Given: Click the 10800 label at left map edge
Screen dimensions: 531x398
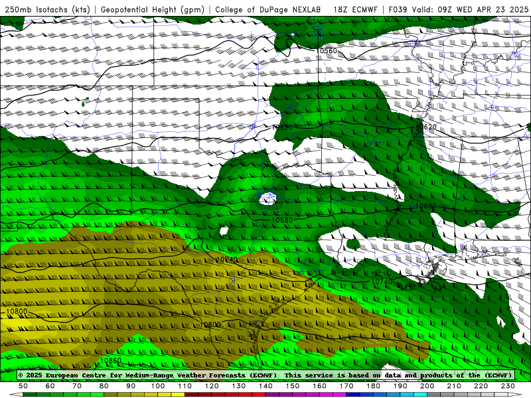Looking at the screenshot, I should click(x=17, y=312).
